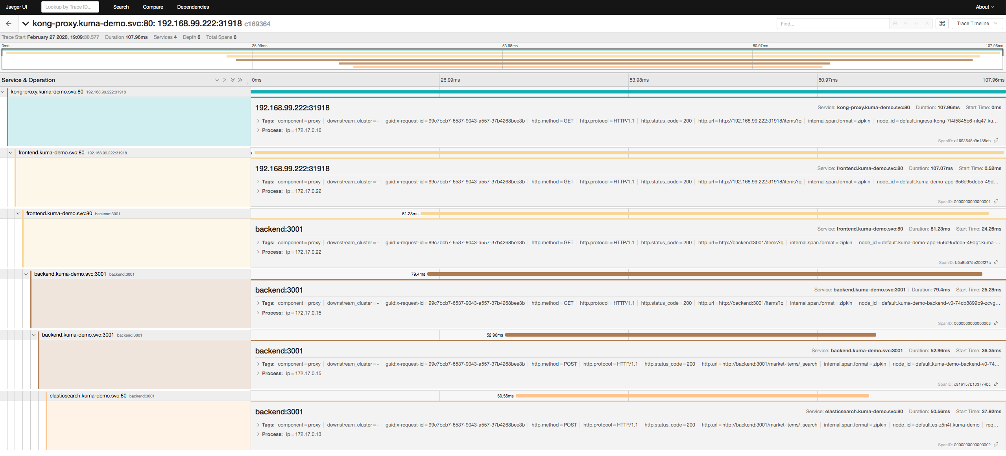Click the grid/settings icon top right
The height and width of the screenshot is (456, 1006).
click(941, 23)
